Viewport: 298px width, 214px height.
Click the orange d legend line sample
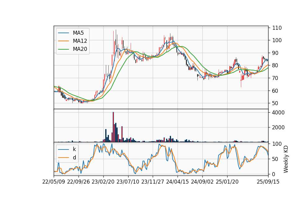(63, 158)
